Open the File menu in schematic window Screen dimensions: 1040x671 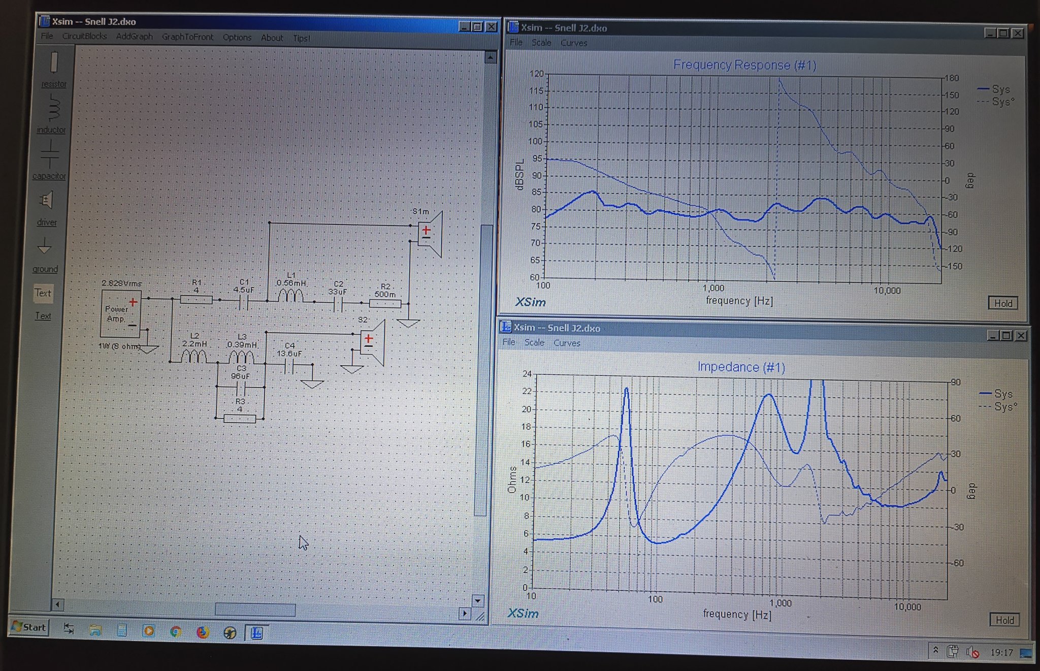click(x=47, y=36)
